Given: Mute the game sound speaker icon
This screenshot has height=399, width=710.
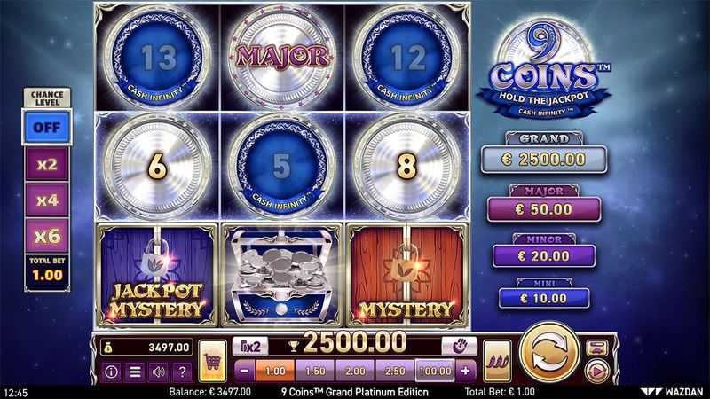Looking at the screenshot, I should coord(159,372).
